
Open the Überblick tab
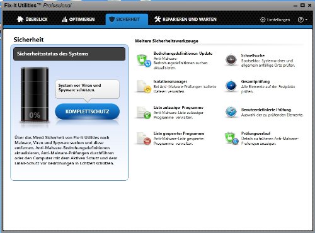pyautogui.click(x=32, y=20)
